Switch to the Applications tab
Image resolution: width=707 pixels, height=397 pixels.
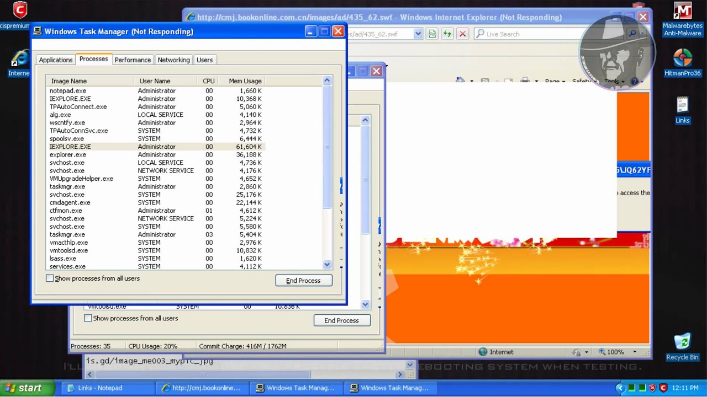point(56,60)
